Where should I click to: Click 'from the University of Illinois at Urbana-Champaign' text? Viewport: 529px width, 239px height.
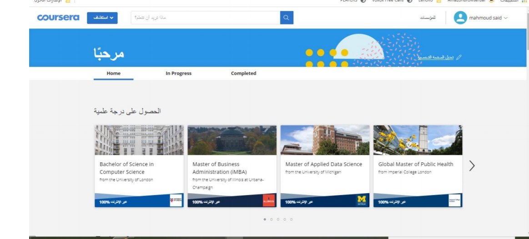coord(228,184)
